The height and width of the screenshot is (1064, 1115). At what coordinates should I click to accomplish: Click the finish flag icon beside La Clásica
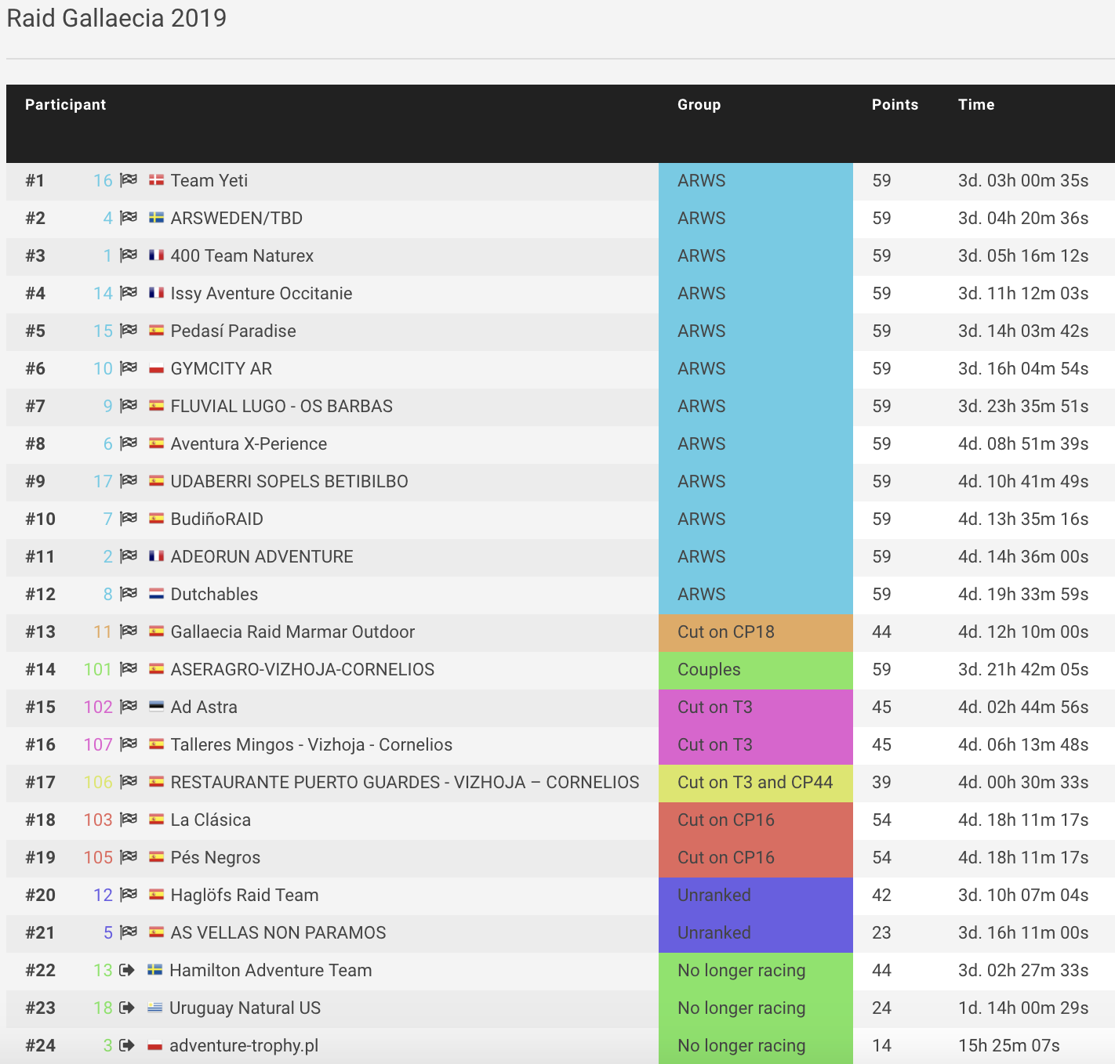coord(129,820)
